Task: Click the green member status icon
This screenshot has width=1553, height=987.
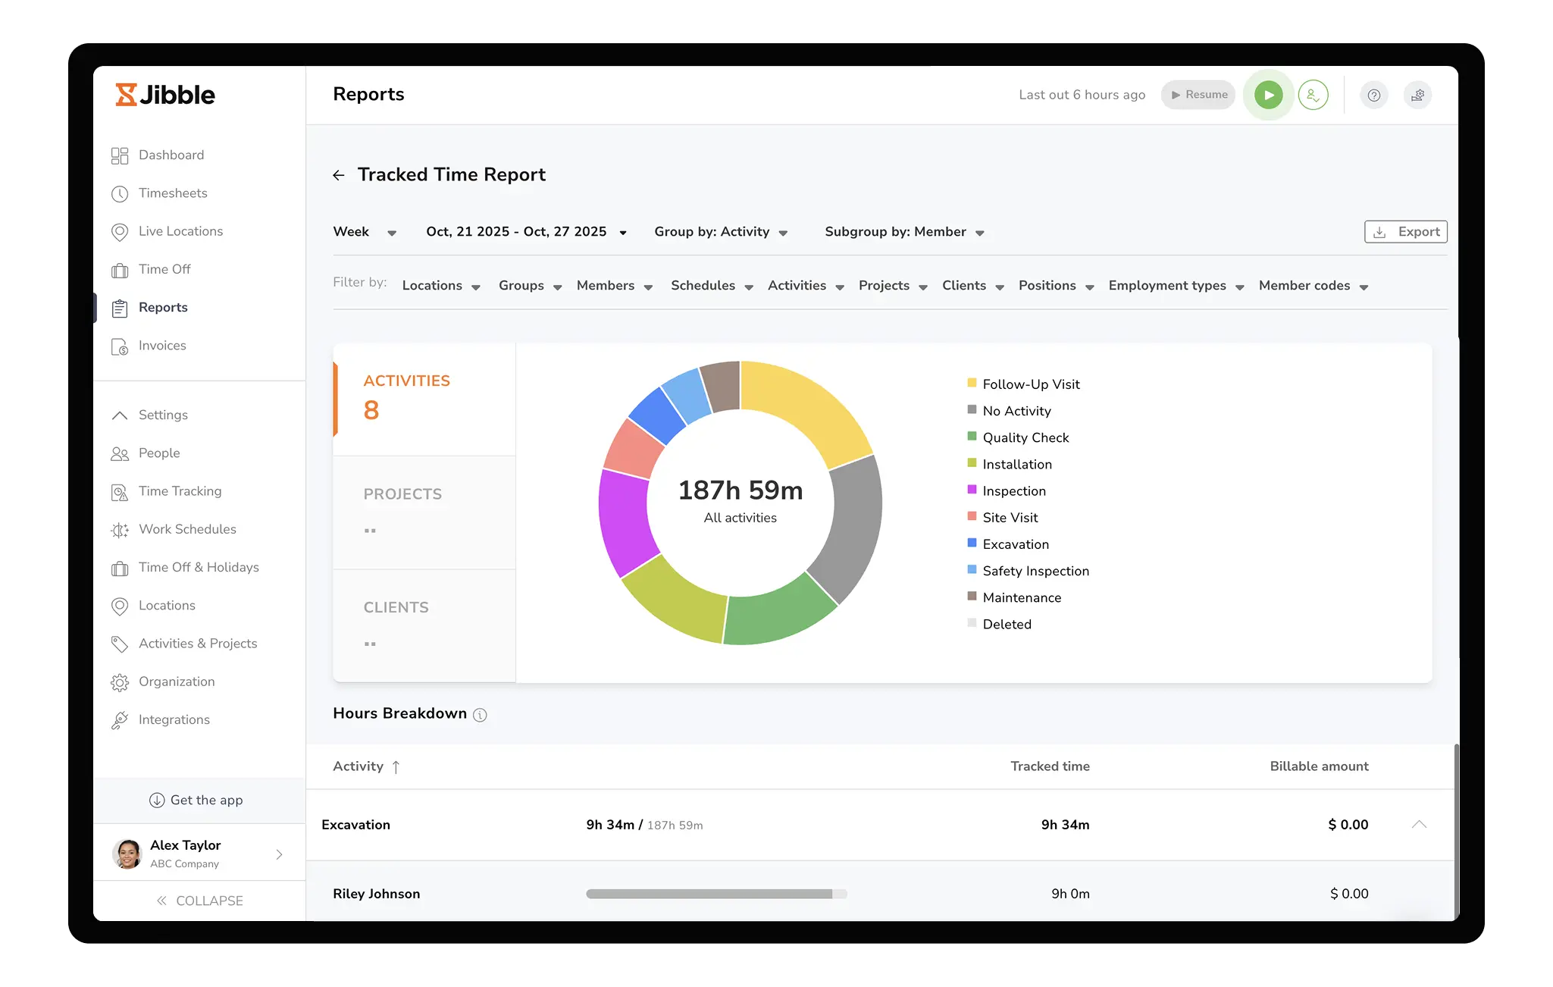Action: click(1313, 95)
